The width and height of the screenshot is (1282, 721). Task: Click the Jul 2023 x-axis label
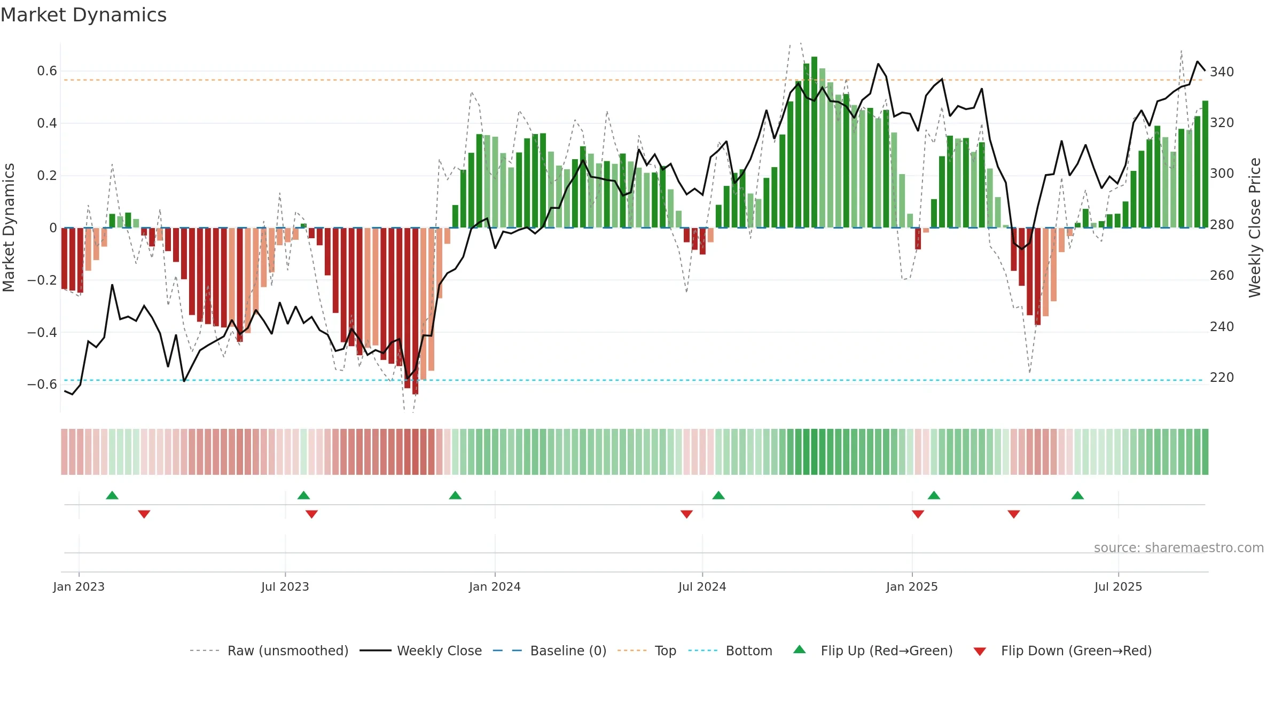[285, 586]
